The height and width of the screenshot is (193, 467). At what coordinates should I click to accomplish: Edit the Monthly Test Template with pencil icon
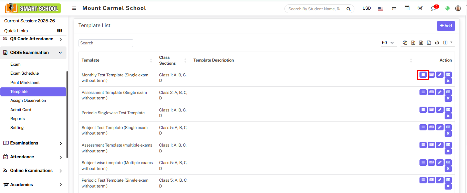pyautogui.click(x=440, y=74)
